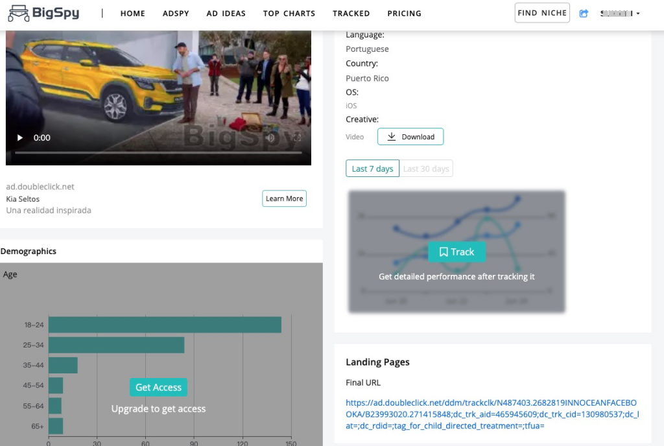
Task: Open the doubleclick Final URL link
Action: [492, 414]
